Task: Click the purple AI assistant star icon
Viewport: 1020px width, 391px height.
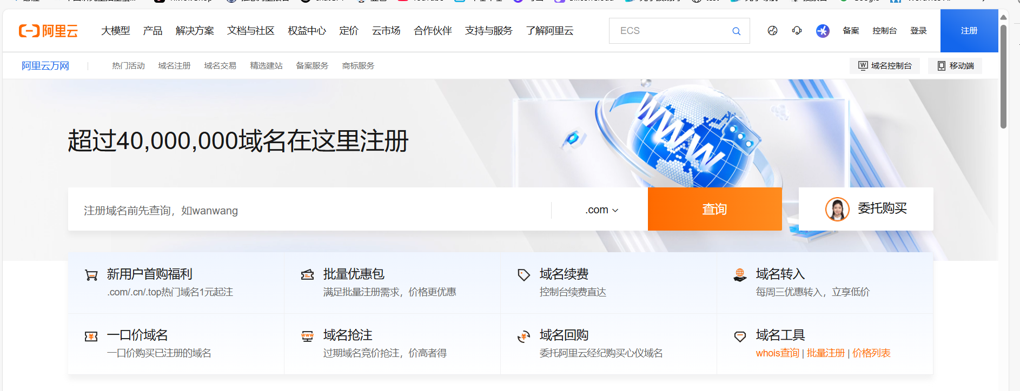Action: point(823,31)
